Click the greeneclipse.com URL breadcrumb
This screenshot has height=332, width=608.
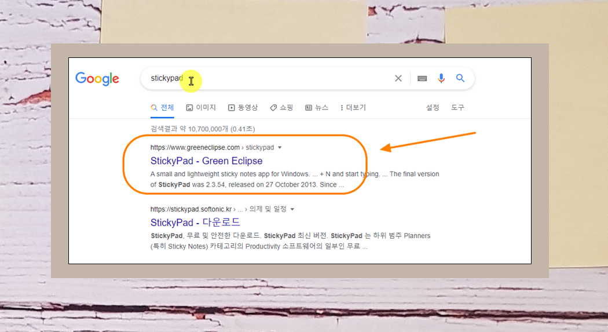click(212, 147)
